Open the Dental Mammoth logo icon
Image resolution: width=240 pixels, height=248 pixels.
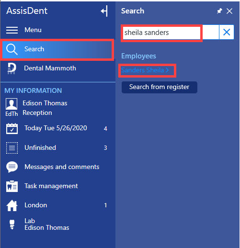11,68
